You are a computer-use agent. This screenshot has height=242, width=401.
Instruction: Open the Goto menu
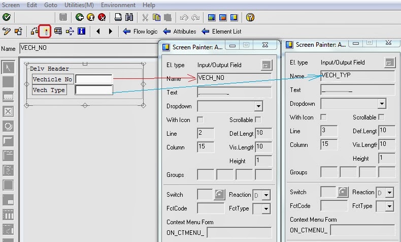pyautogui.click(x=50, y=5)
